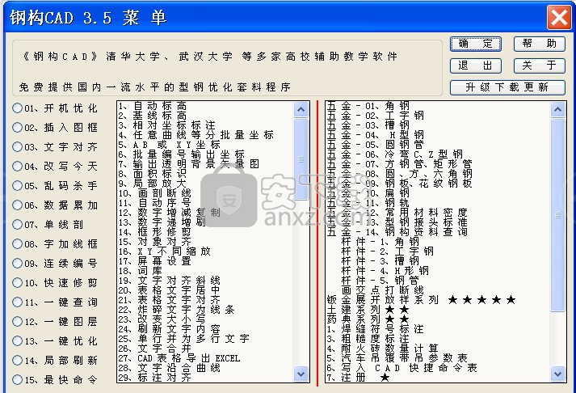Choose the 04、改写今天 radio button
This screenshot has height=393, width=576.
[17, 166]
